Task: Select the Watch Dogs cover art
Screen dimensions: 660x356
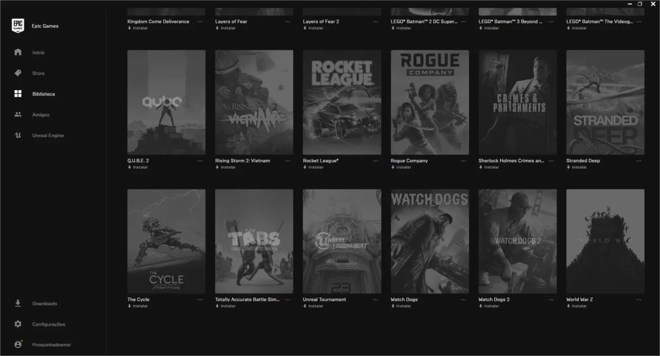Action: point(429,241)
